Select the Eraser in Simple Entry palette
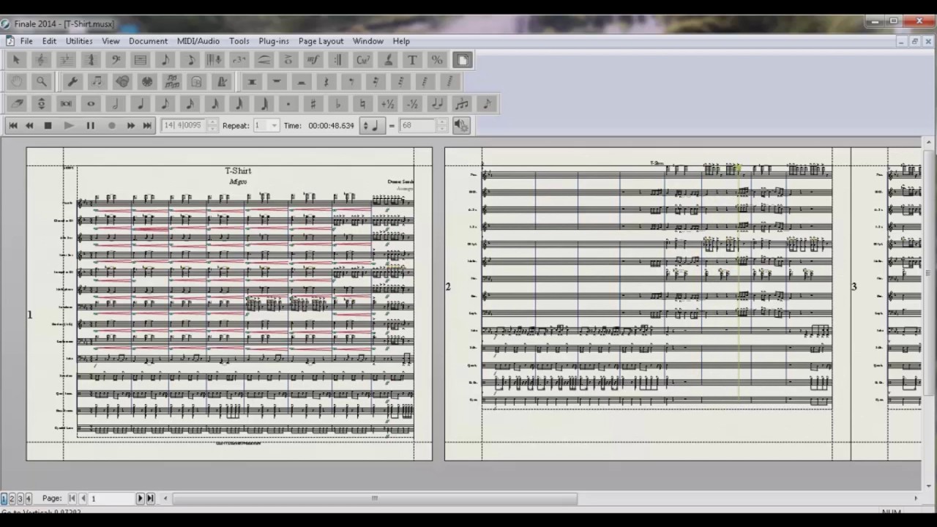This screenshot has width=937, height=527. click(16, 104)
